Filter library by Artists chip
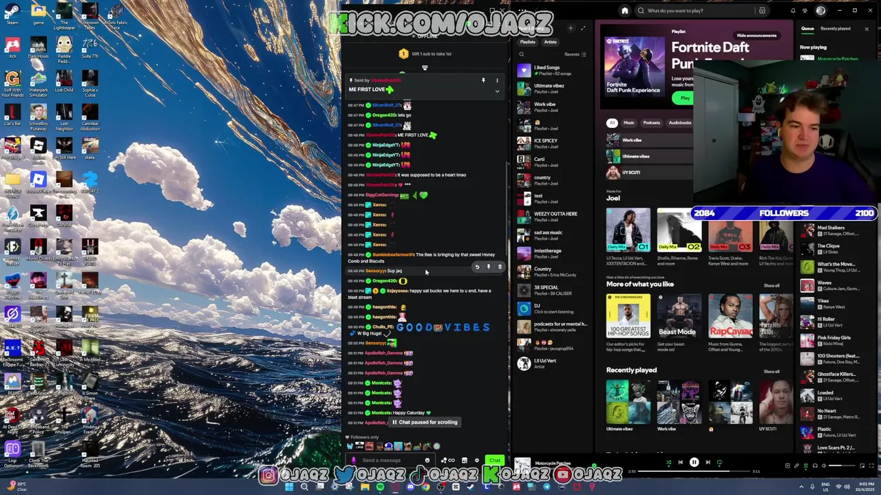 click(x=550, y=42)
